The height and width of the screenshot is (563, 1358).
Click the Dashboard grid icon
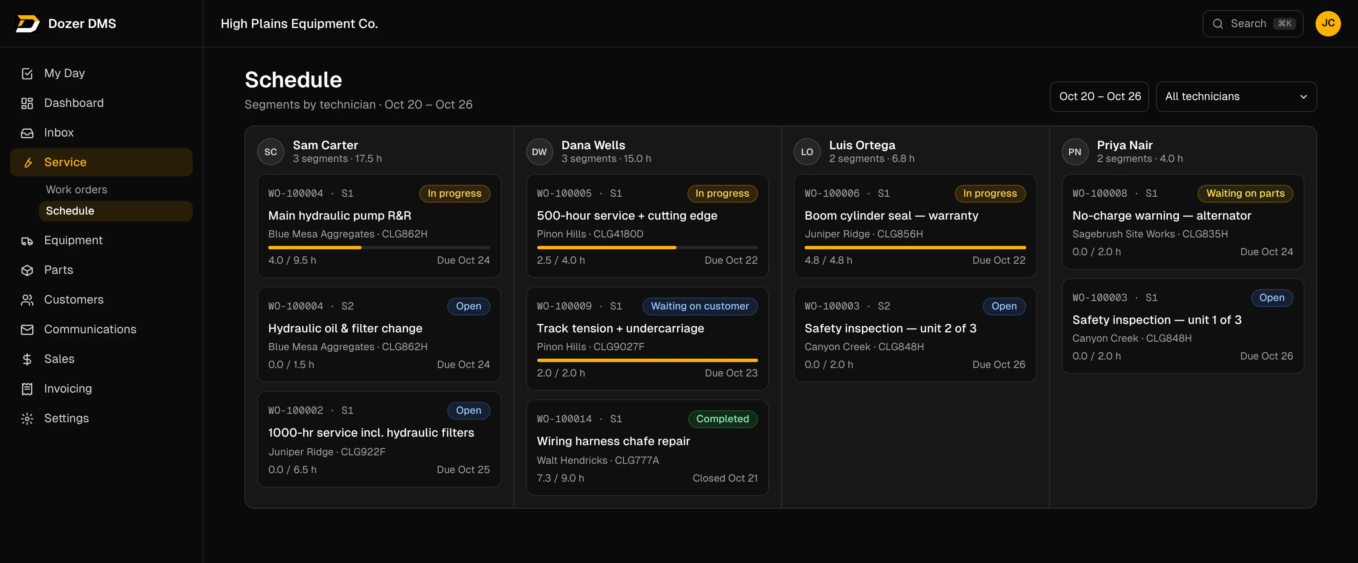(x=27, y=103)
